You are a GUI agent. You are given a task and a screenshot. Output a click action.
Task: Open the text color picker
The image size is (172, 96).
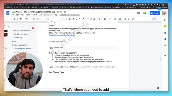click(x=80, y=19)
